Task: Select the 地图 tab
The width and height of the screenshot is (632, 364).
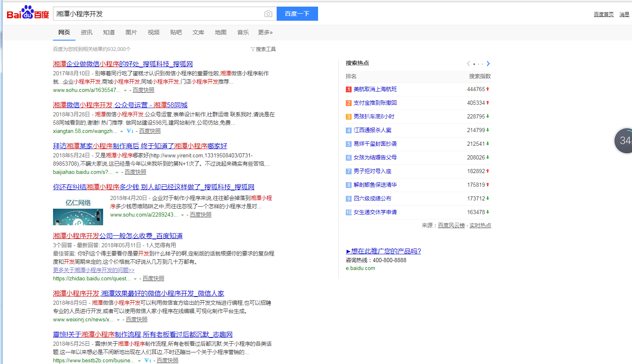Action: coord(220,32)
